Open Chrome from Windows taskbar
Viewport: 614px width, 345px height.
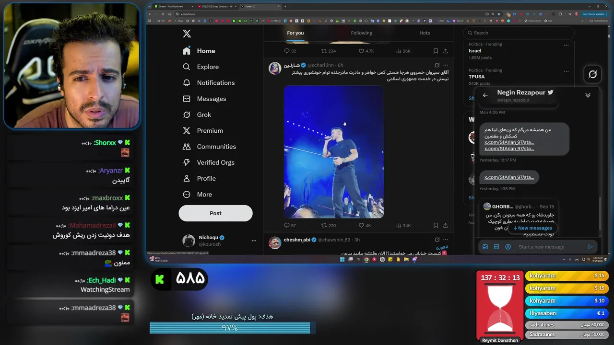point(366,259)
